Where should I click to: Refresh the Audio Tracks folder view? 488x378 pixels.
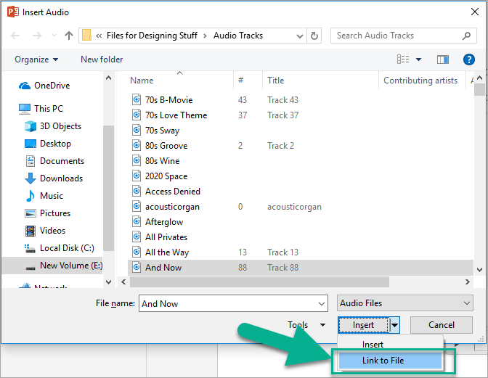coord(314,36)
